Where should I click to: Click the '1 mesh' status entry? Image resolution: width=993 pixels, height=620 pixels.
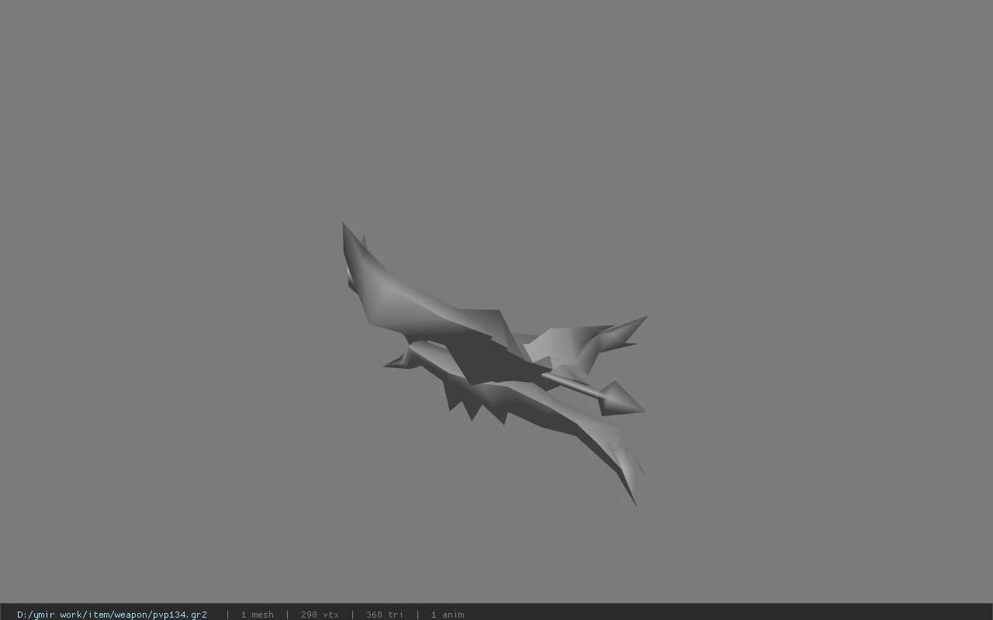tap(257, 615)
